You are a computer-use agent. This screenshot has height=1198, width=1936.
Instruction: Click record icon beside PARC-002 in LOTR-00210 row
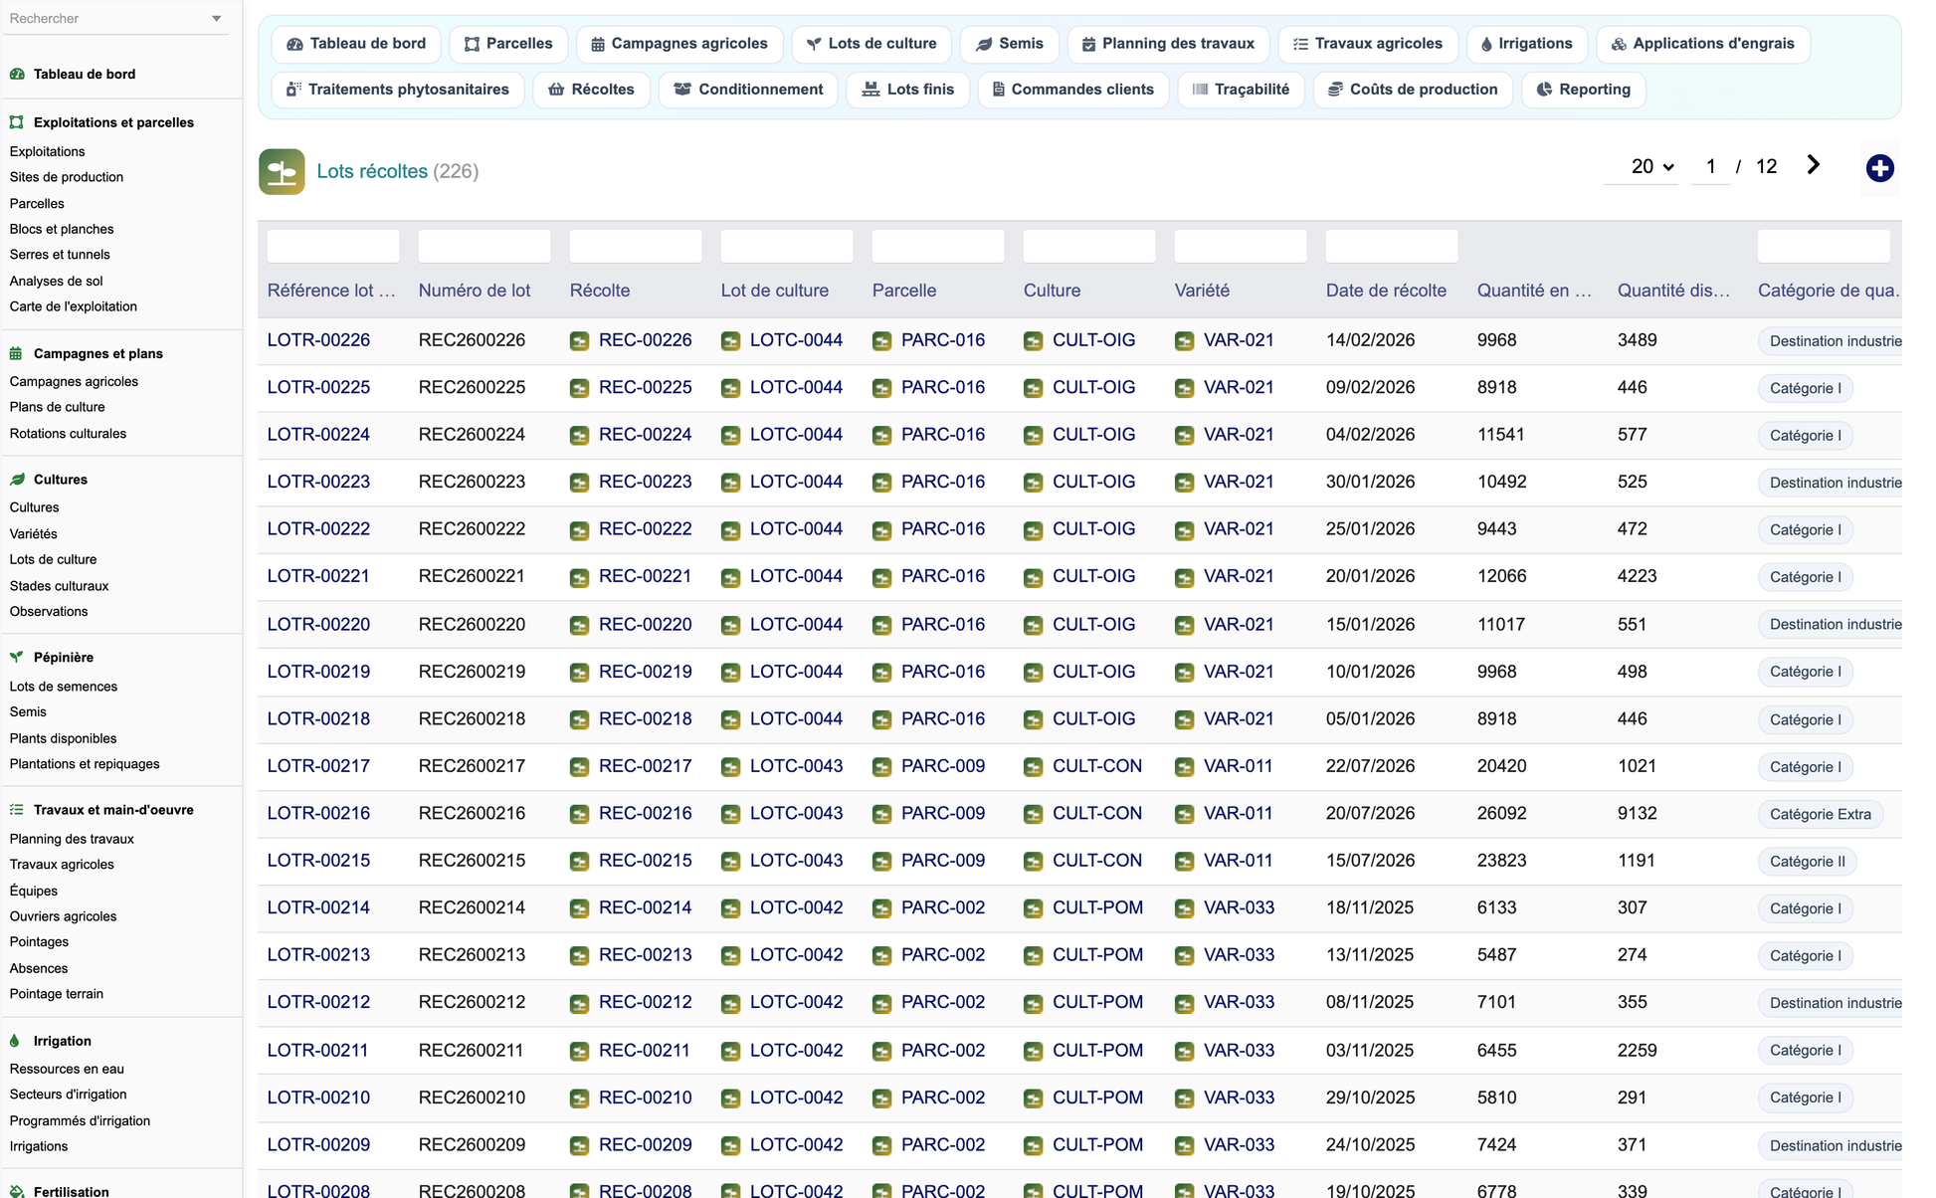click(881, 1098)
